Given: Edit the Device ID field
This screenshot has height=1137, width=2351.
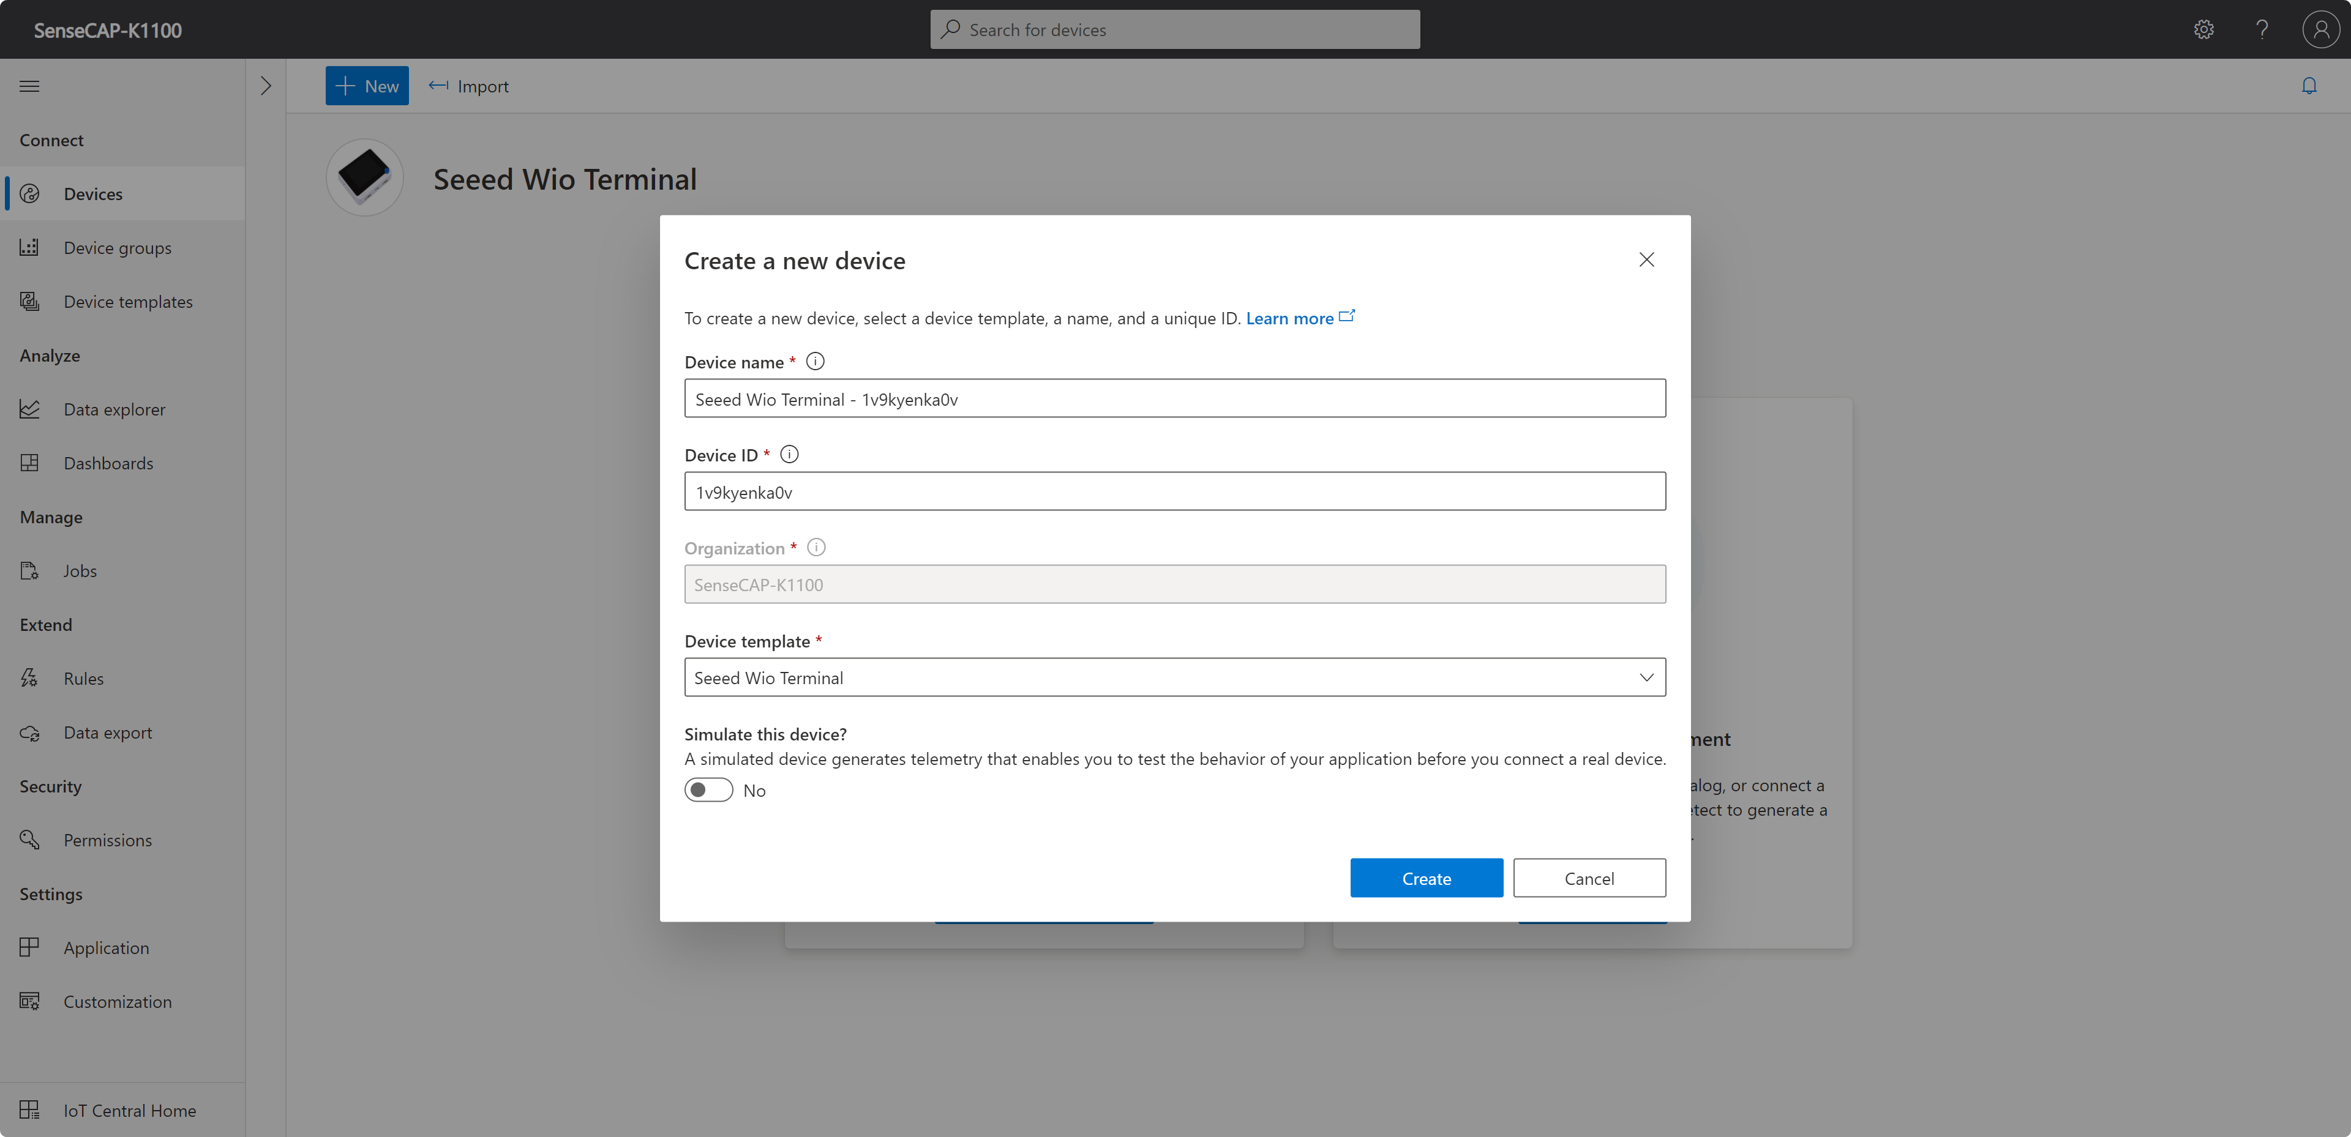Looking at the screenshot, I should (x=1175, y=492).
